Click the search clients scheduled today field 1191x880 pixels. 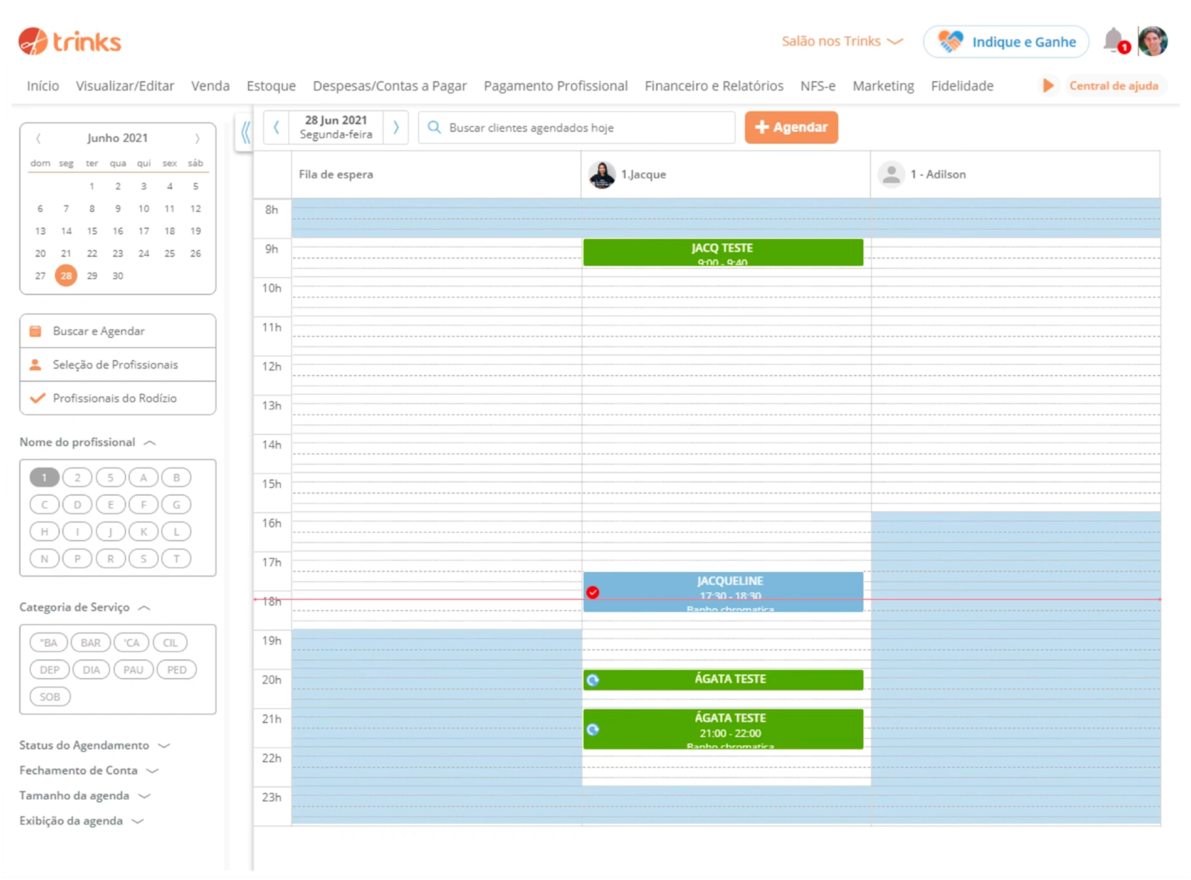576,128
